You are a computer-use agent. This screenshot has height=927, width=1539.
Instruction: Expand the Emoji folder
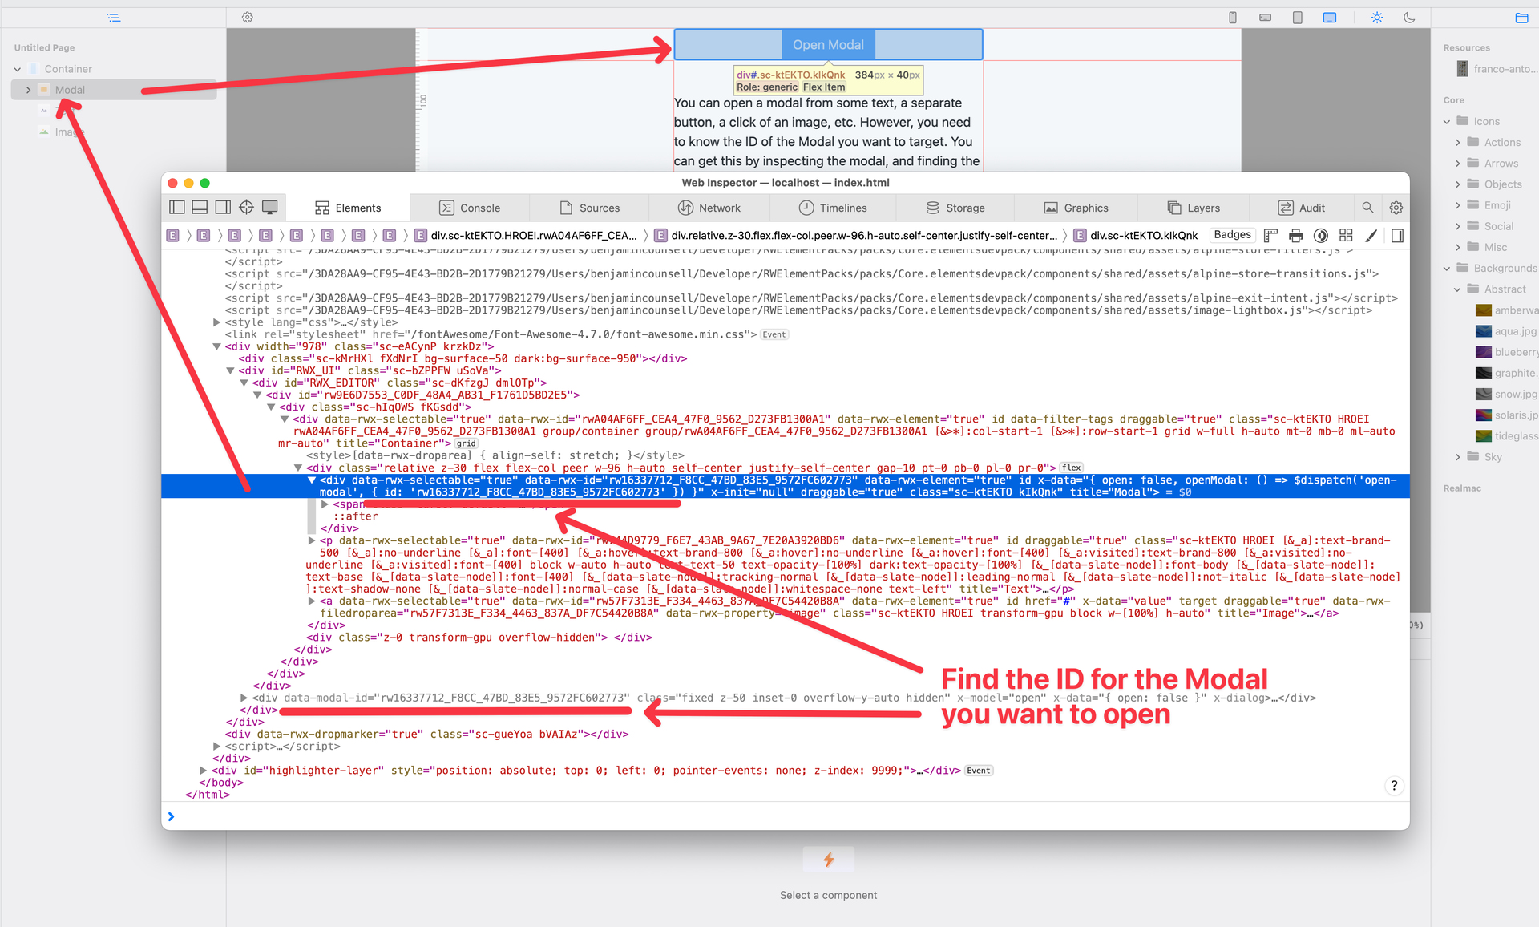pyautogui.click(x=1457, y=205)
